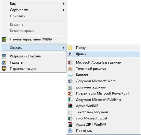Click the yellow folder icon next to Папку
The height and width of the screenshot is (135, 141).
(x=70, y=48)
